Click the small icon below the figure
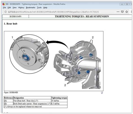 [x=102, y=93]
